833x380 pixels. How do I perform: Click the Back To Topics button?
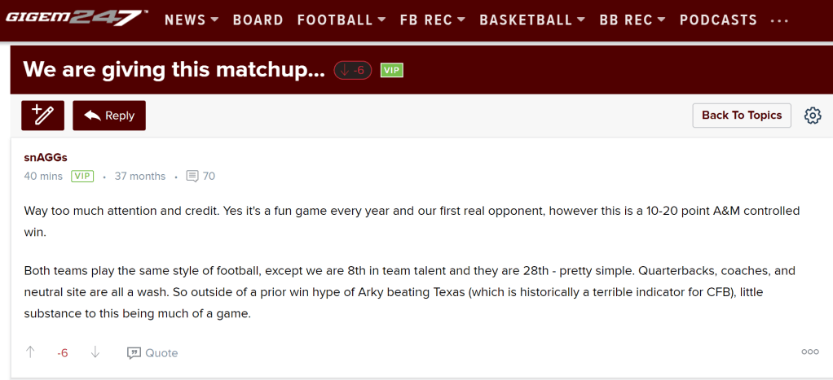(742, 116)
